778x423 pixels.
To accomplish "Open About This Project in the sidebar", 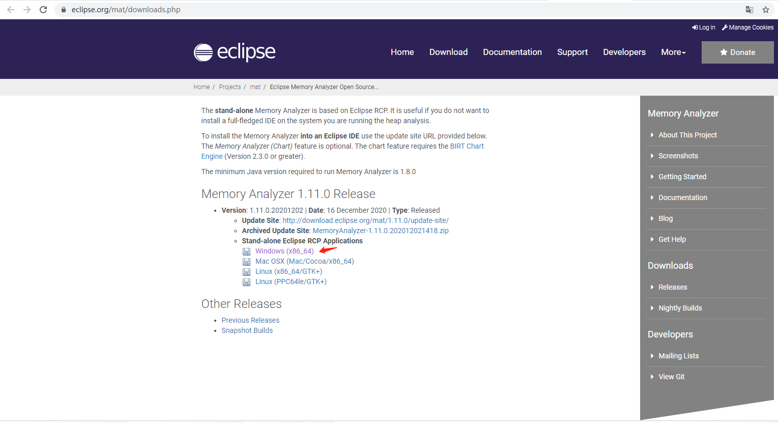I will click(687, 135).
